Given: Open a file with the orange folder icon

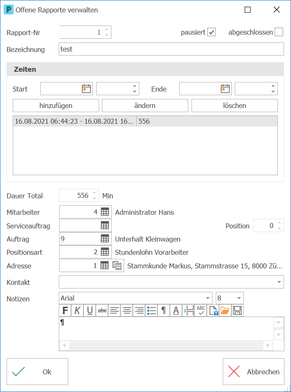Looking at the screenshot, I should (x=225, y=310).
